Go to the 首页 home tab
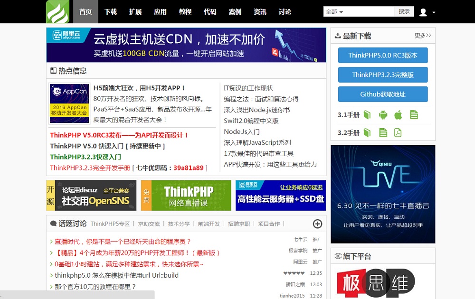The width and height of the screenshot is (475, 299). (85, 11)
